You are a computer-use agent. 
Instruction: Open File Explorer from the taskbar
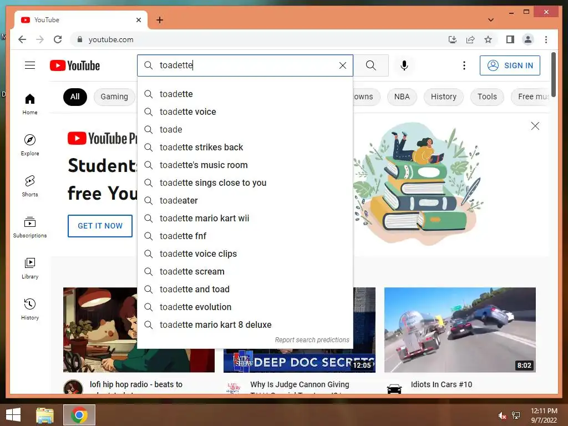click(x=45, y=415)
